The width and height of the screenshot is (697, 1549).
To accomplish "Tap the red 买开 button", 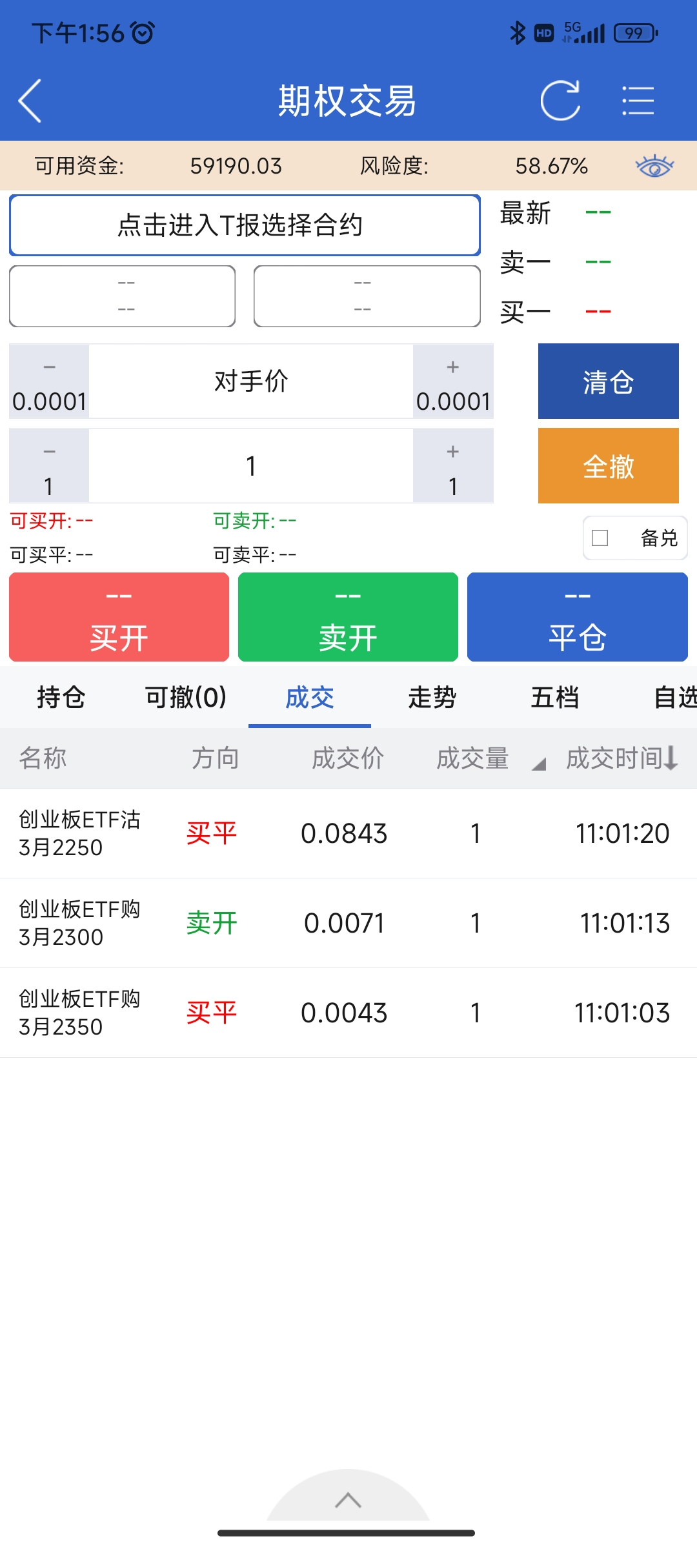I will point(119,617).
